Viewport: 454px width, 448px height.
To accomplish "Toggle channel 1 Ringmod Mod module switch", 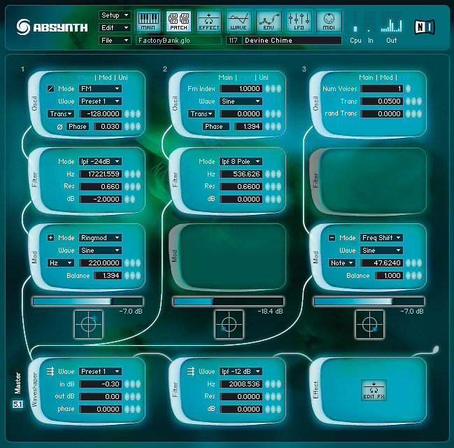I will [x=50, y=238].
